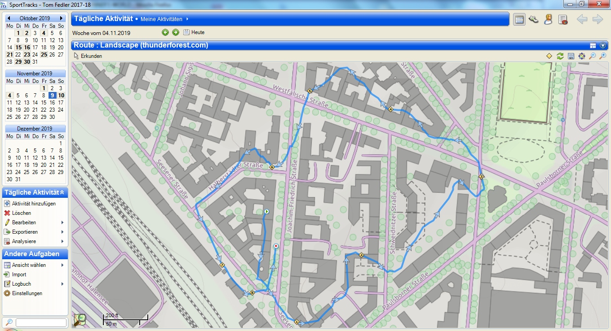Refresh the map with green arrows icon
Image resolution: width=611 pixels, height=331 pixels.
560,56
